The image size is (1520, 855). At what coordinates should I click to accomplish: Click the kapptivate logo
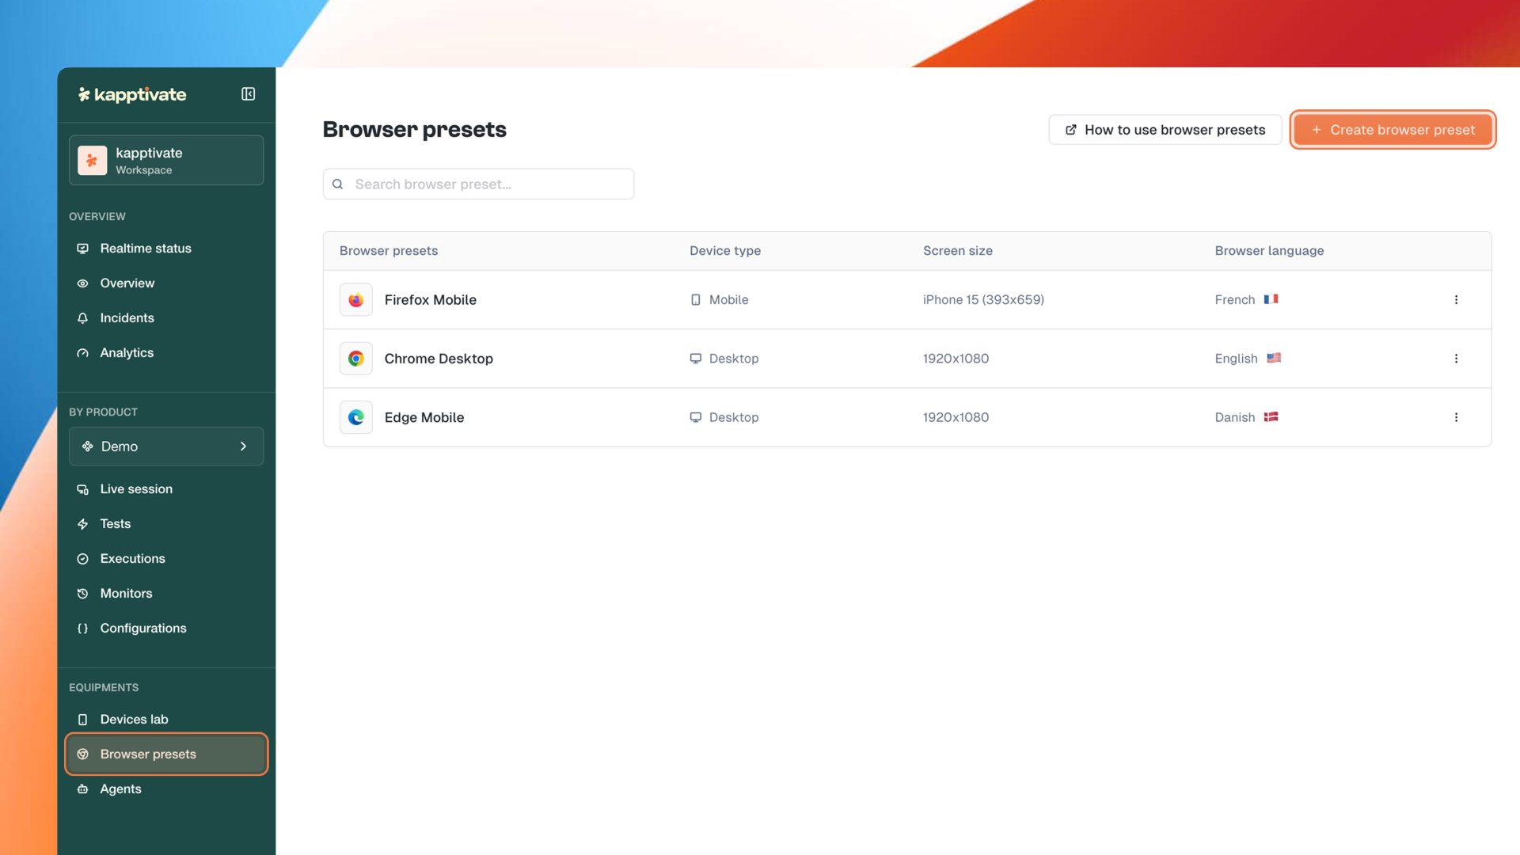(x=132, y=94)
